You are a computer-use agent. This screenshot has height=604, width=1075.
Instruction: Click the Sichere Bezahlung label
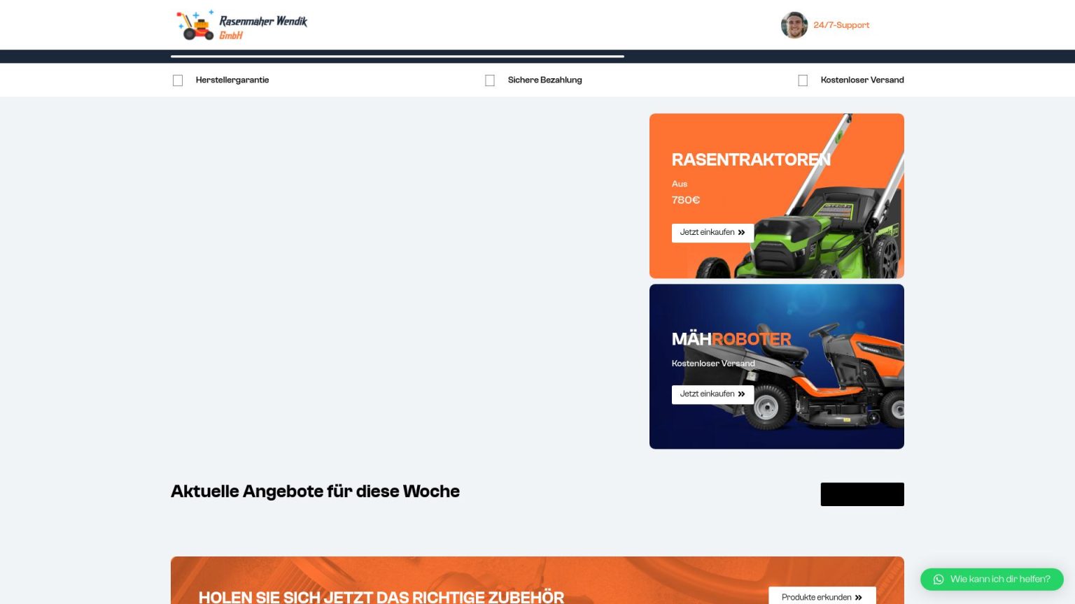tap(544, 80)
